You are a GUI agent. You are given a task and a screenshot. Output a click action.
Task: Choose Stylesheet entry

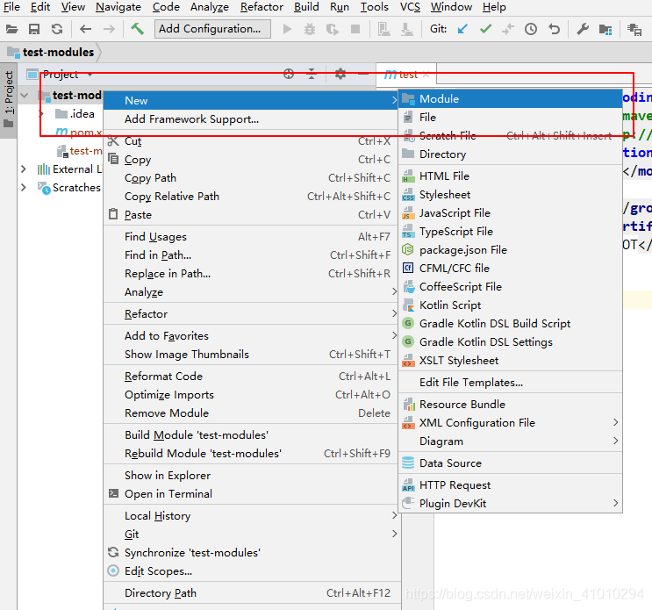pos(510,195)
